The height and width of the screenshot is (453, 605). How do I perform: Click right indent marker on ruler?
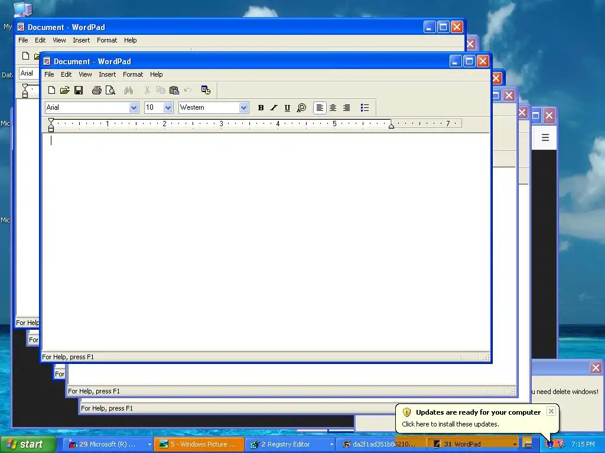[x=391, y=125]
